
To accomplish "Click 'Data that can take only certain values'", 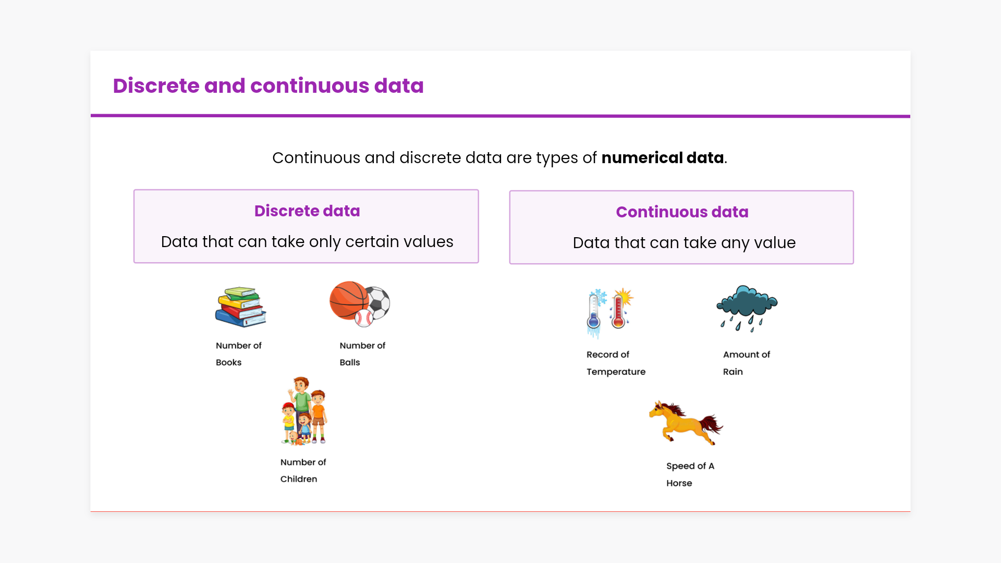I will coord(307,241).
